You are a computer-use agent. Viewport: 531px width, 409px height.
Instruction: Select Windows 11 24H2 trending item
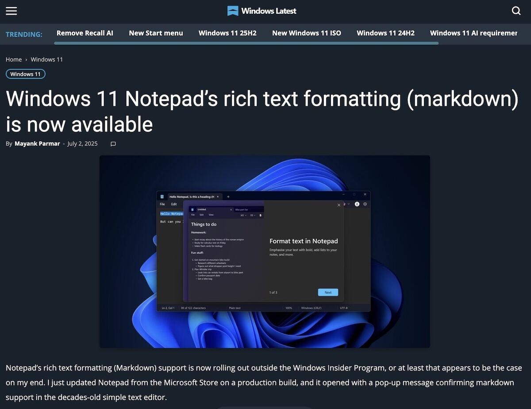click(x=385, y=33)
